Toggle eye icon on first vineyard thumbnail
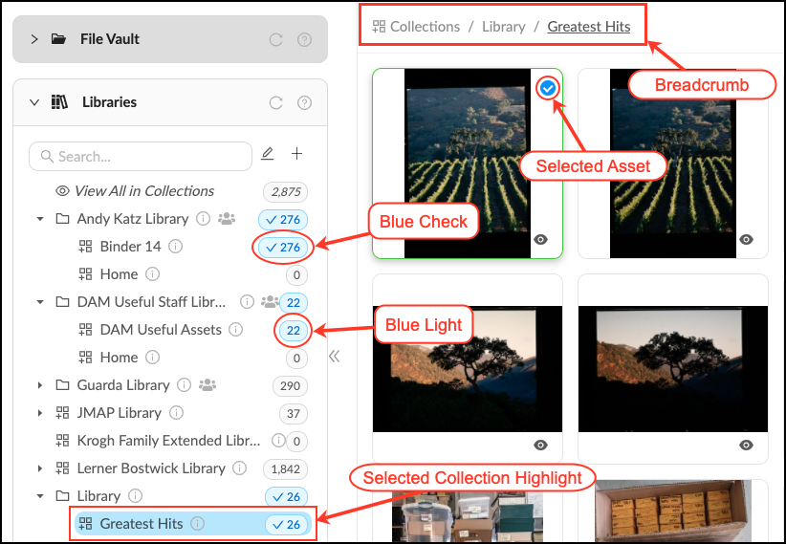786x544 pixels. (x=541, y=240)
